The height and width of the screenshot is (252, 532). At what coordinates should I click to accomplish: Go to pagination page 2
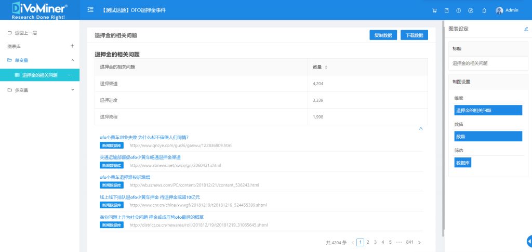(x=368, y=242)
